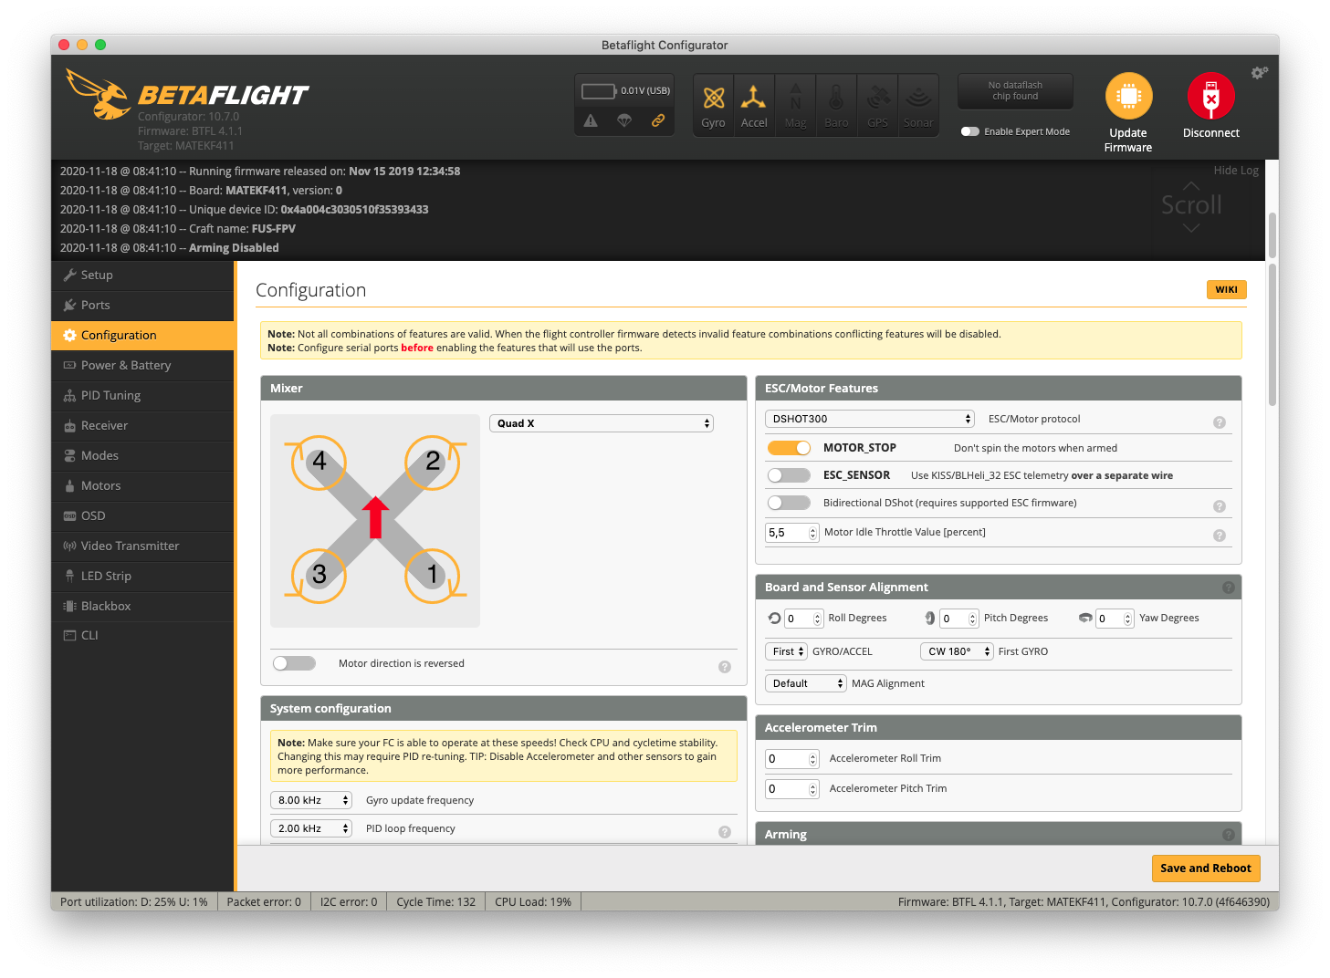This screenshot has width=1330, height=978.
Task: Click help icon for Bidirectional DShot
Action: click(1220, 506)
